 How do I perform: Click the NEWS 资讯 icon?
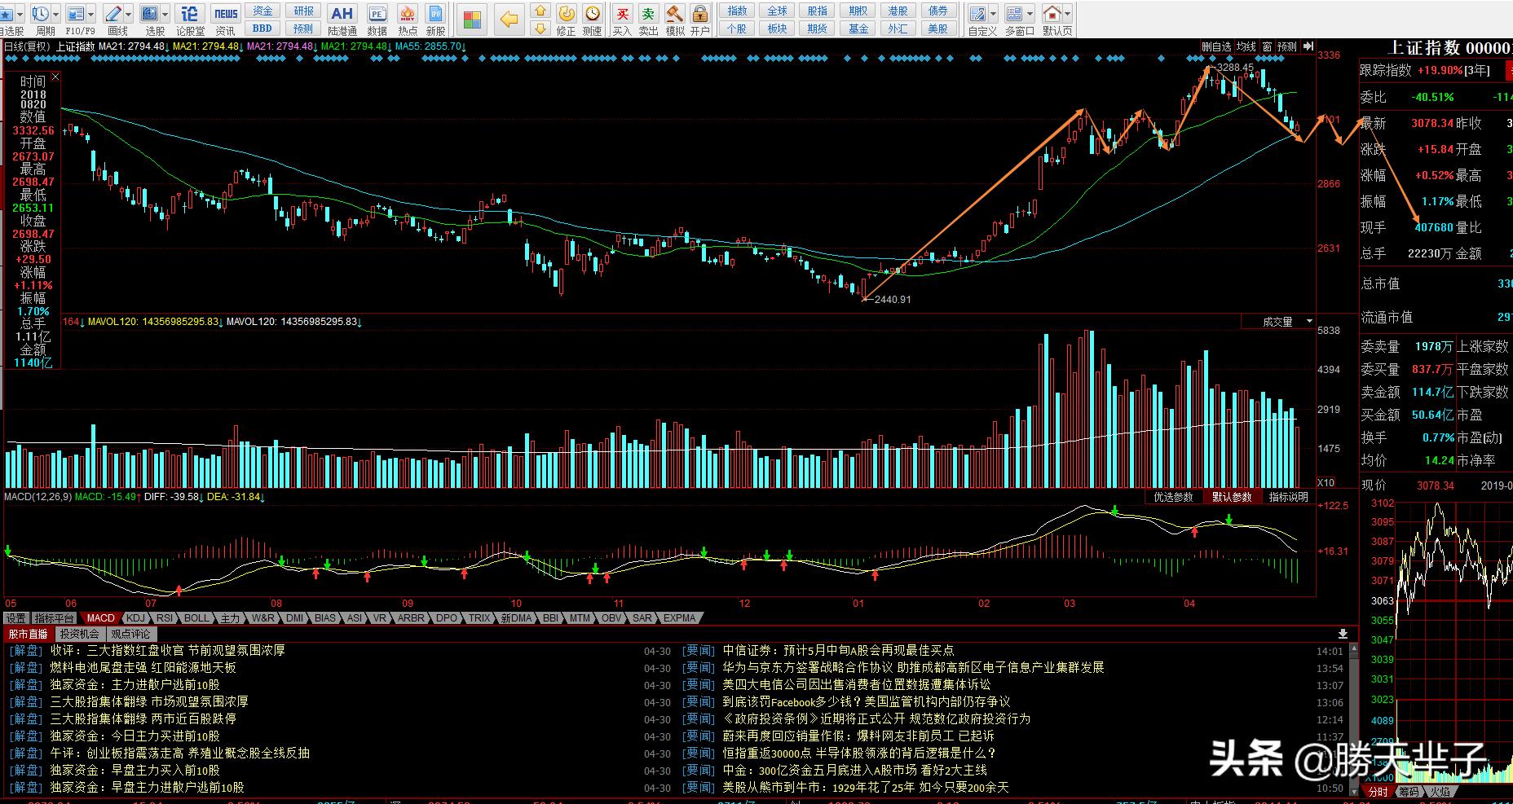coord(225,19)
